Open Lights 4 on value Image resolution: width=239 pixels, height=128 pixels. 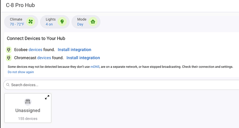point(49,24)
